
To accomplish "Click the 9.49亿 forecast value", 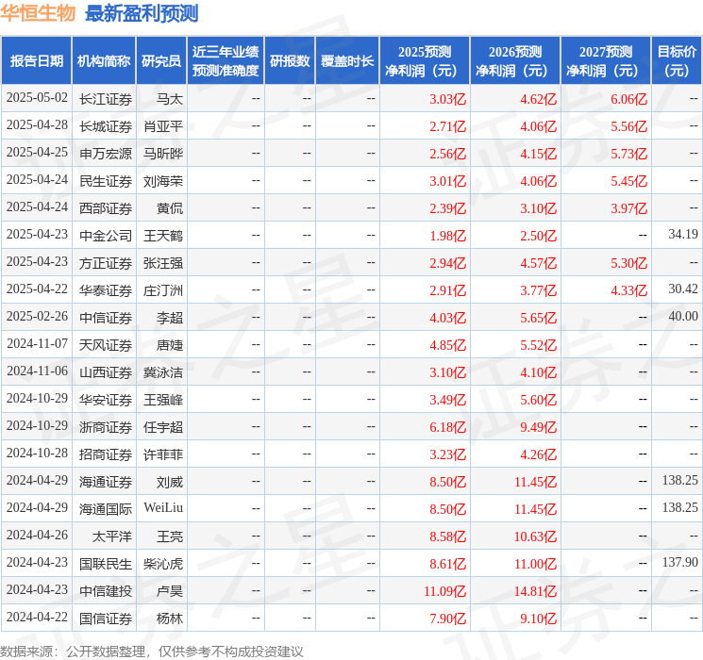I will click(538, 427).
